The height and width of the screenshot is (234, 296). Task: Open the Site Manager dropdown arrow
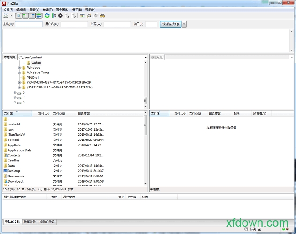[11, 15]
